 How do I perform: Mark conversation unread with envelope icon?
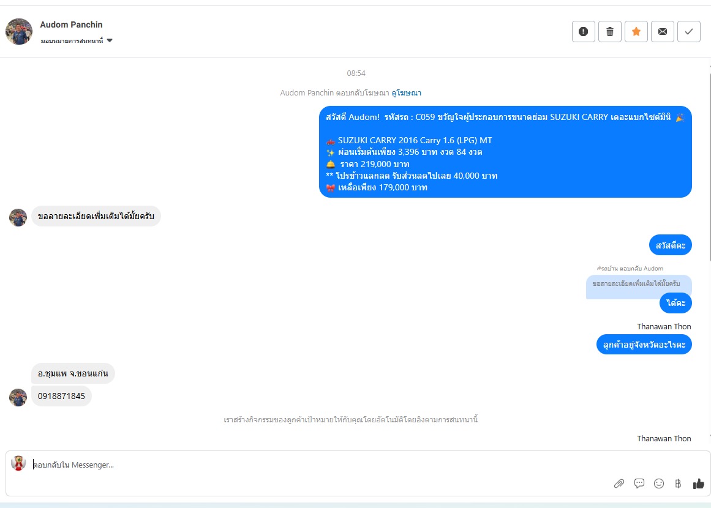(662, 32)
